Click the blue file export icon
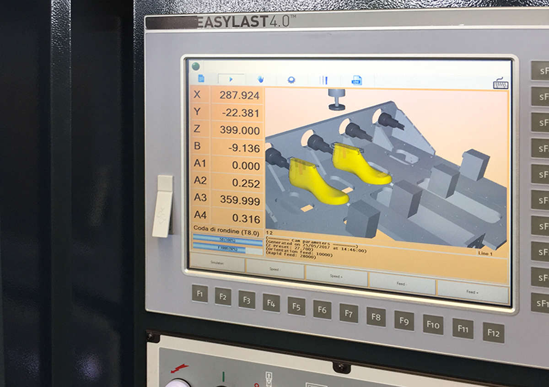Image resolution: width=549 pixels, height=387 pixels. click(357, 81)
